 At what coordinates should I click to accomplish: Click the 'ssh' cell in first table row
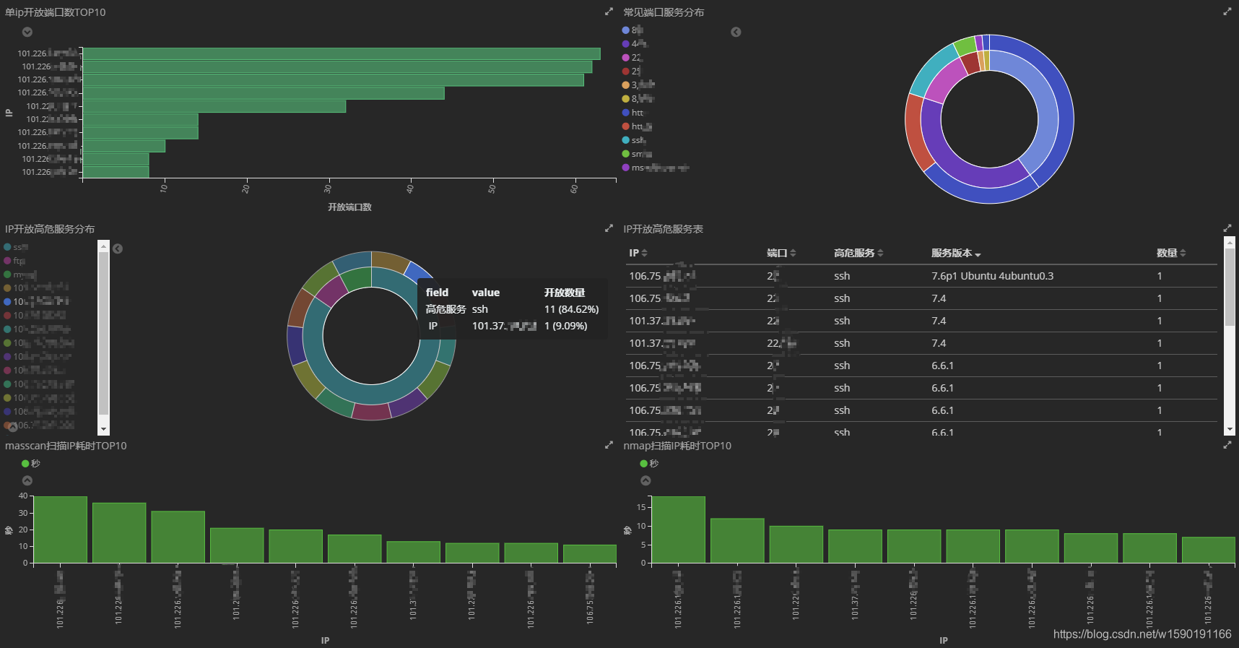(x=842, y=276)
